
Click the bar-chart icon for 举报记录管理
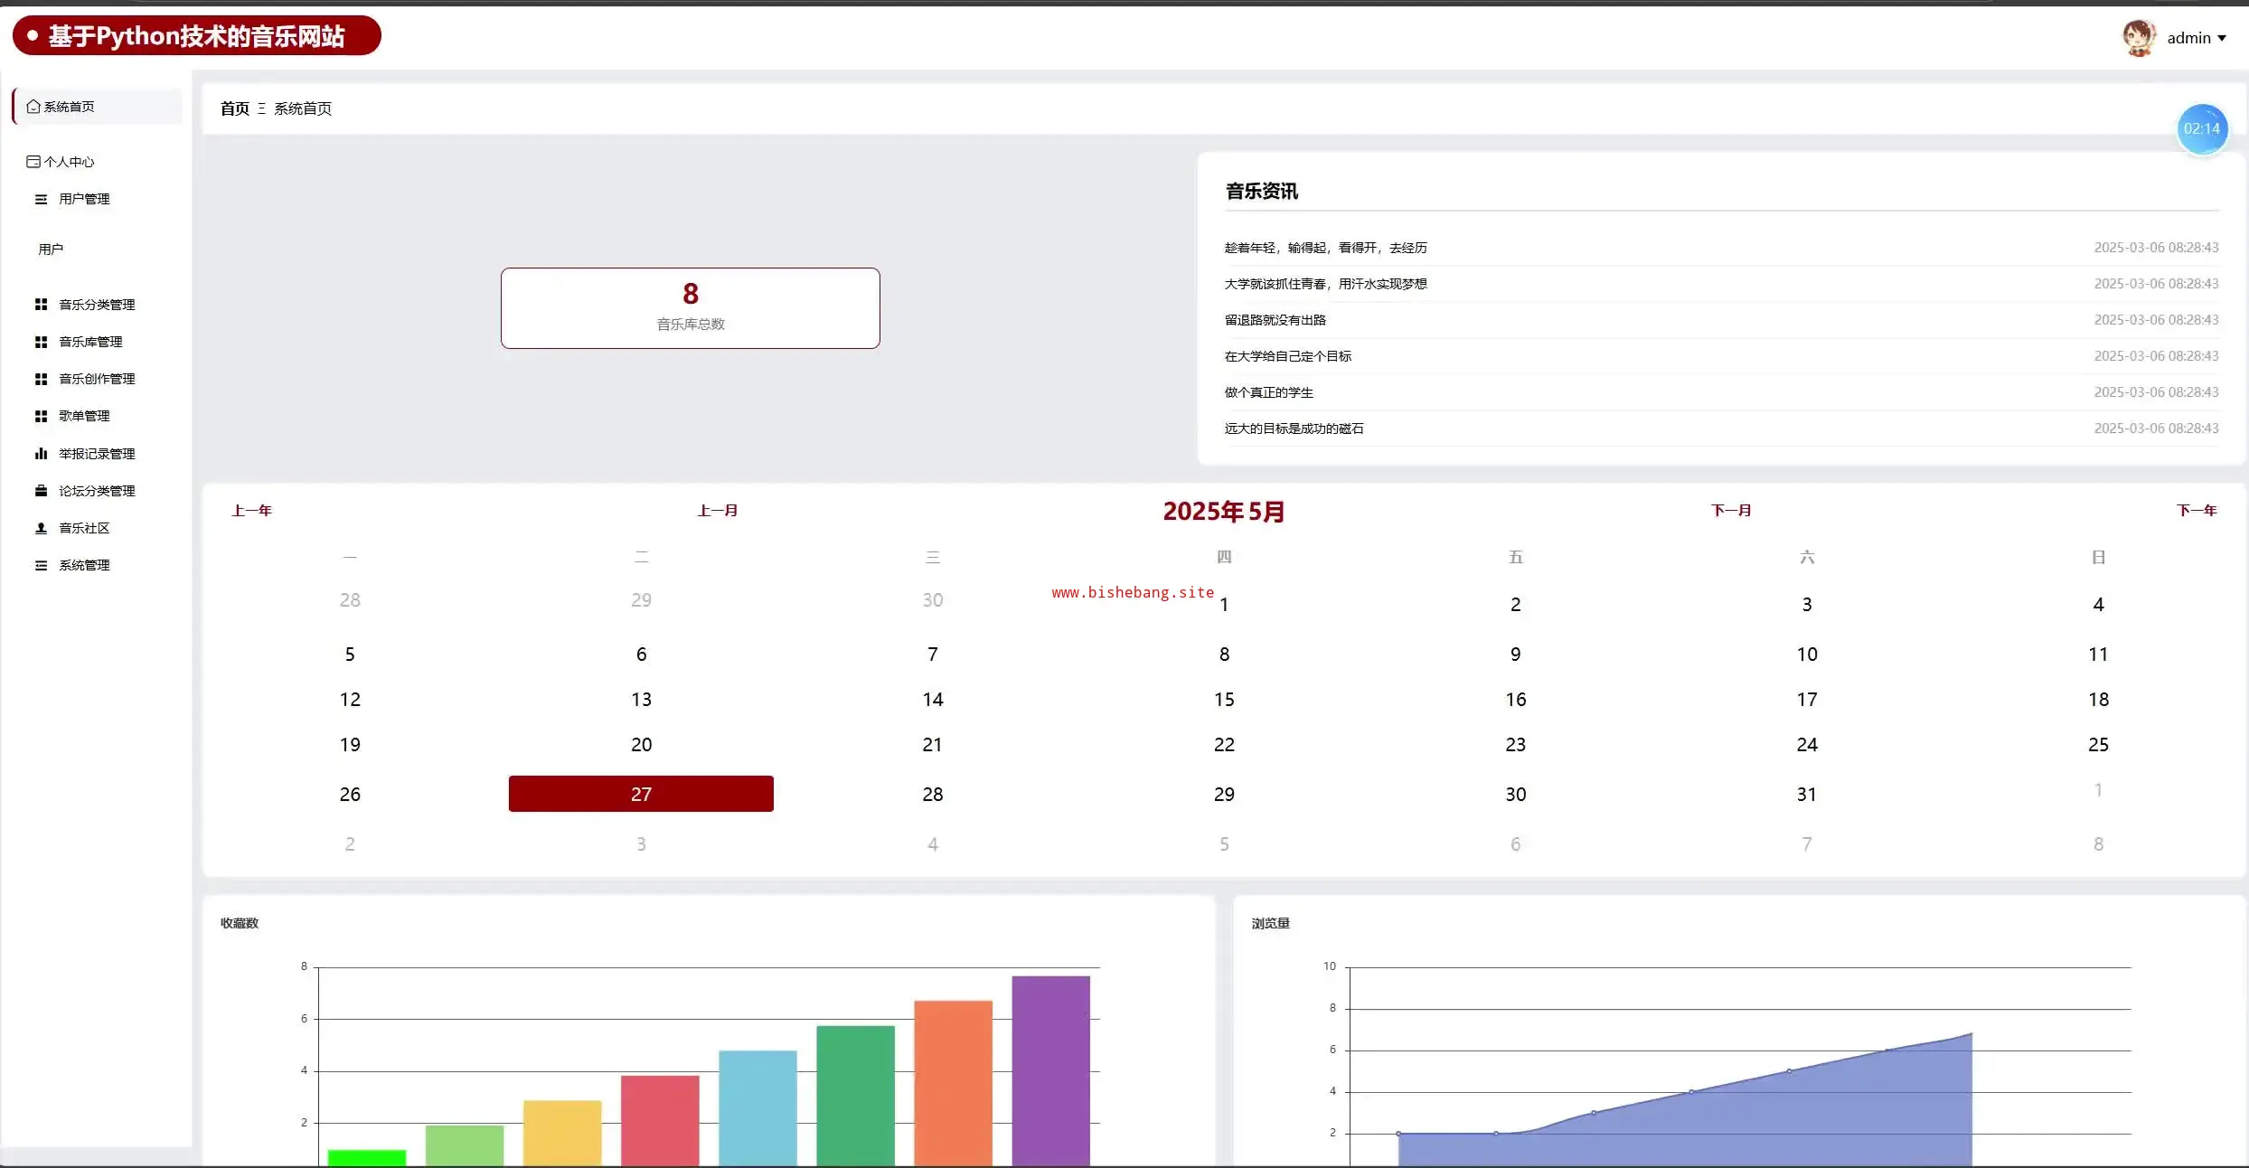[x=41, y=454]
